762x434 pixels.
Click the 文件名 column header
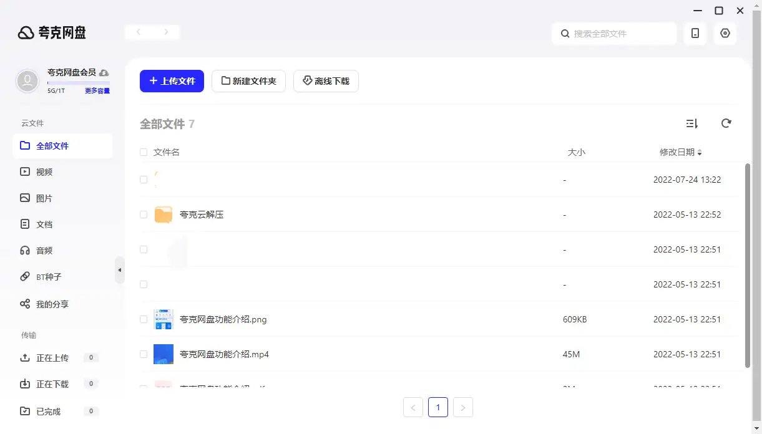[x=167, y=152]
